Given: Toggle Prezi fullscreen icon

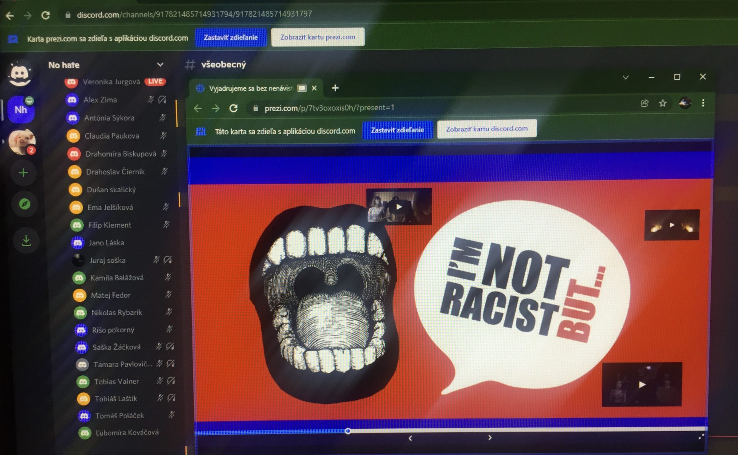Looking at the screenshot, I should 701,437.
